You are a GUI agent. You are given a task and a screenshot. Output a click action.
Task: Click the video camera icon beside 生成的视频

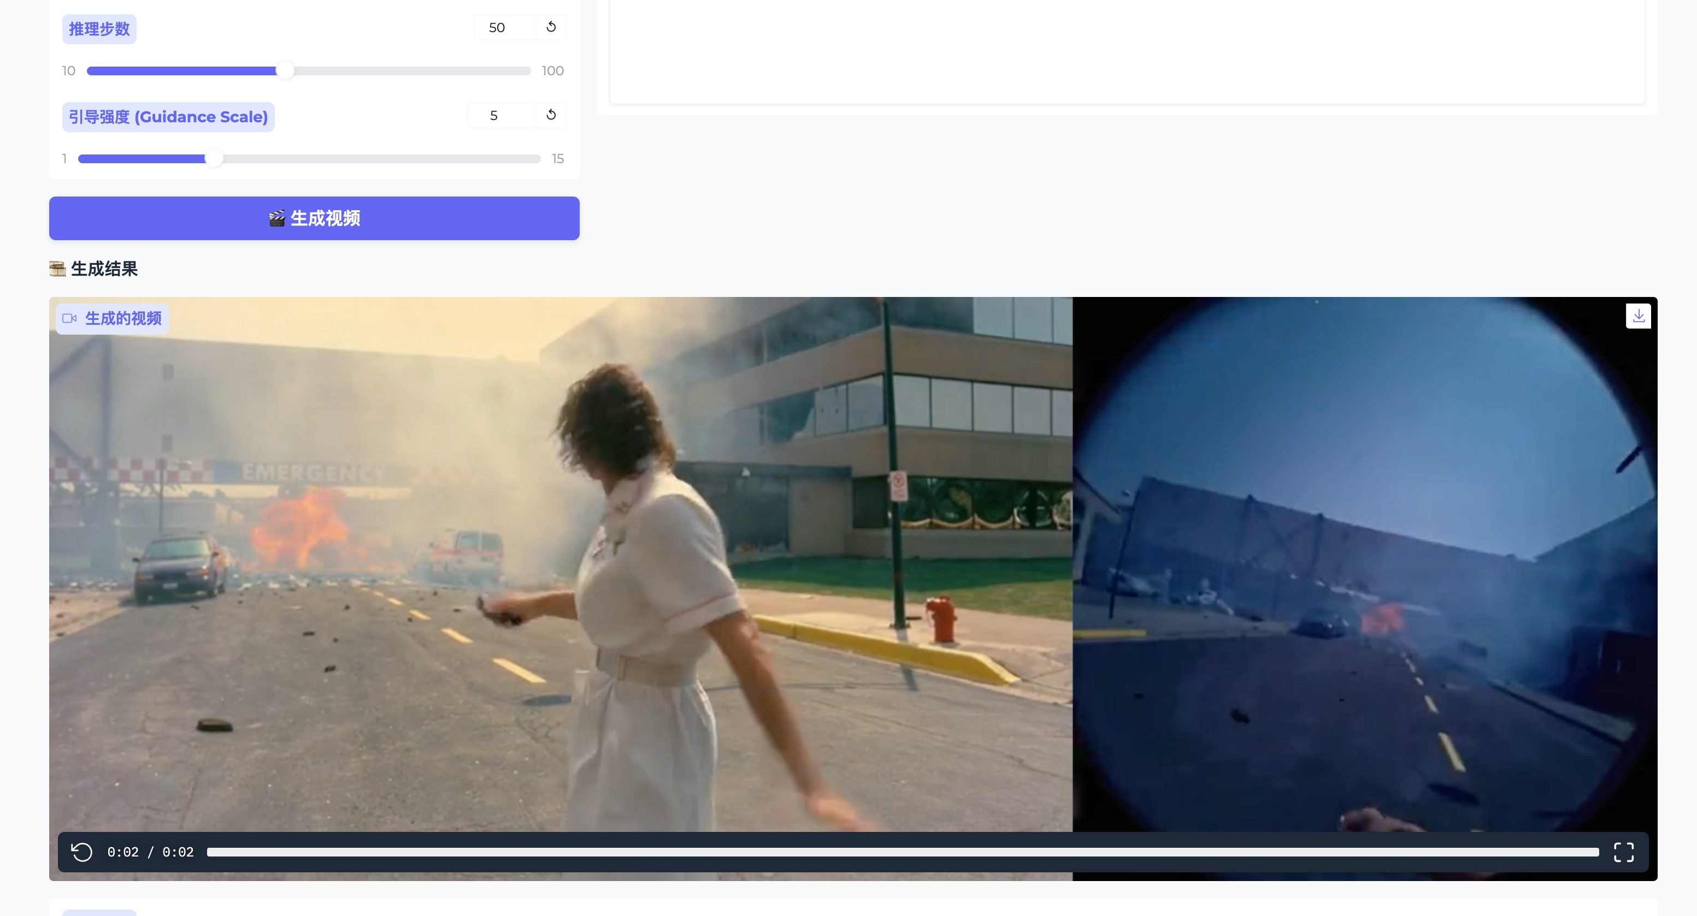(x=70, y=318)
